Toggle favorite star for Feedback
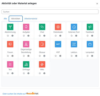 tap(88, 36)
